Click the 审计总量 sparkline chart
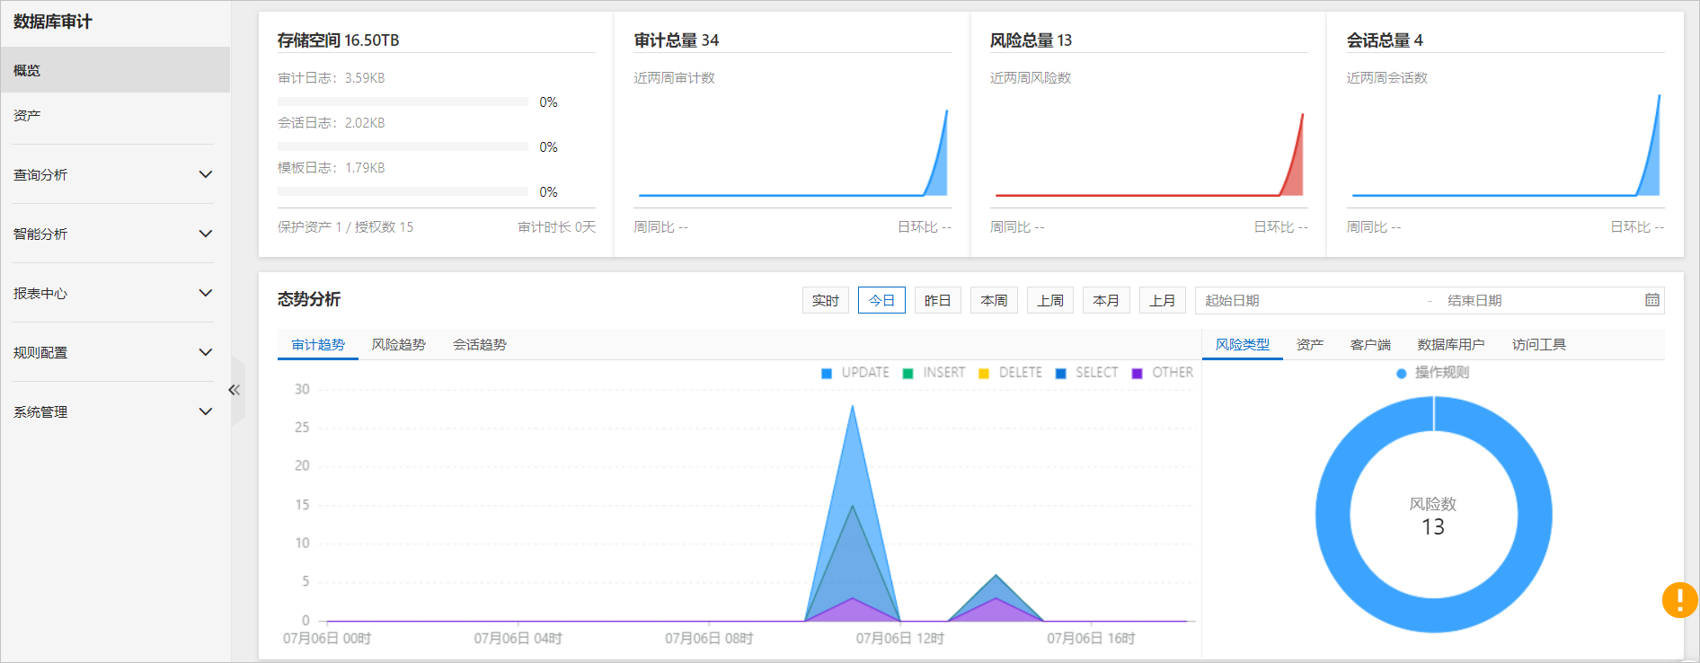Viewport: 1700px width, 663px height. tap(792, 153)
